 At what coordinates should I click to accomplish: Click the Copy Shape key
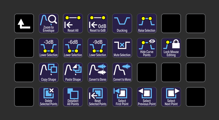tap(49, 72)
